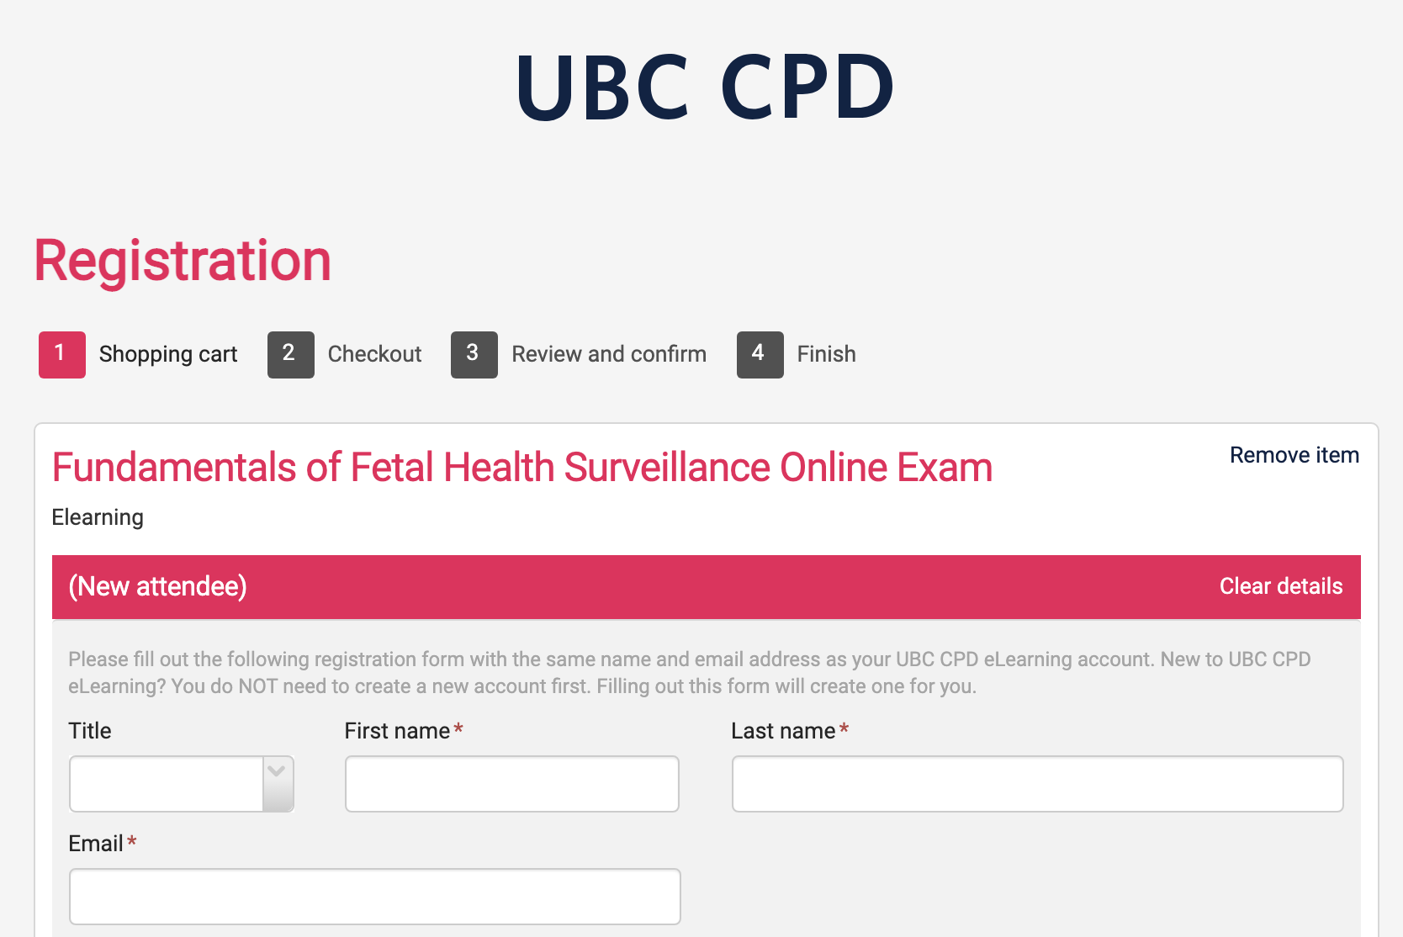This screenshot has width=1403, height=937.
Task: Click the step 1 number badge
Action: (61, 354)
